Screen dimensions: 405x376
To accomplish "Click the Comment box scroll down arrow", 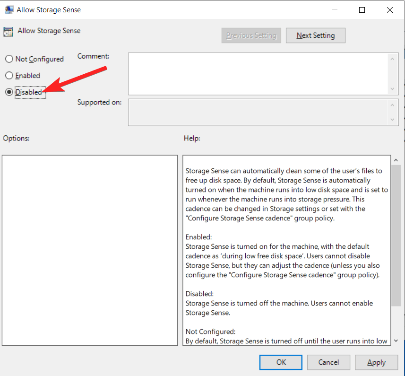I will (392, 89).
